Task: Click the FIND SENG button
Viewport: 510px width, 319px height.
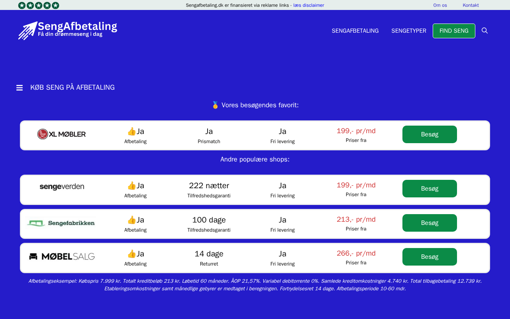Action: pyautogui.click(x=454, y=31)
